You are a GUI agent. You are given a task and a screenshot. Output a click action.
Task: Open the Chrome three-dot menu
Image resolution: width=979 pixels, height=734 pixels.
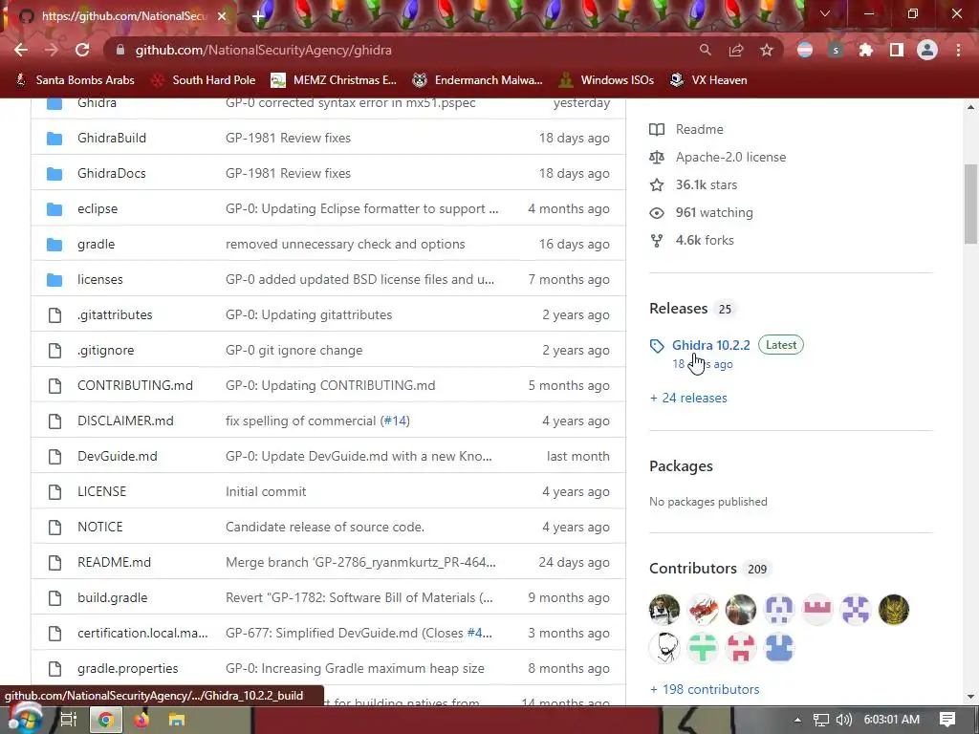958,50
